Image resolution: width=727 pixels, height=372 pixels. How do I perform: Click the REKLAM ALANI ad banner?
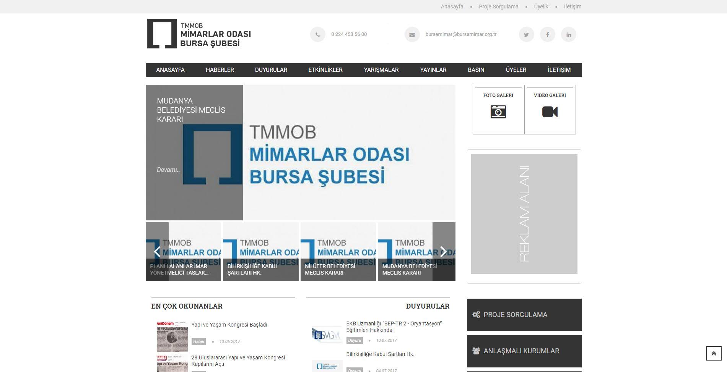(x=524, y=214)
